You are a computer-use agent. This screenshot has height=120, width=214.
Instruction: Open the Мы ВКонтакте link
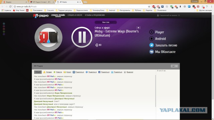pos(165,52)
